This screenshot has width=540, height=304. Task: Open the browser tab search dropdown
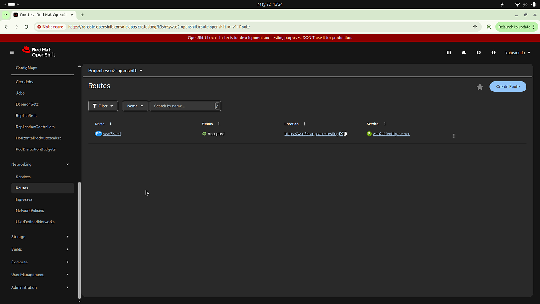[5, 15]
